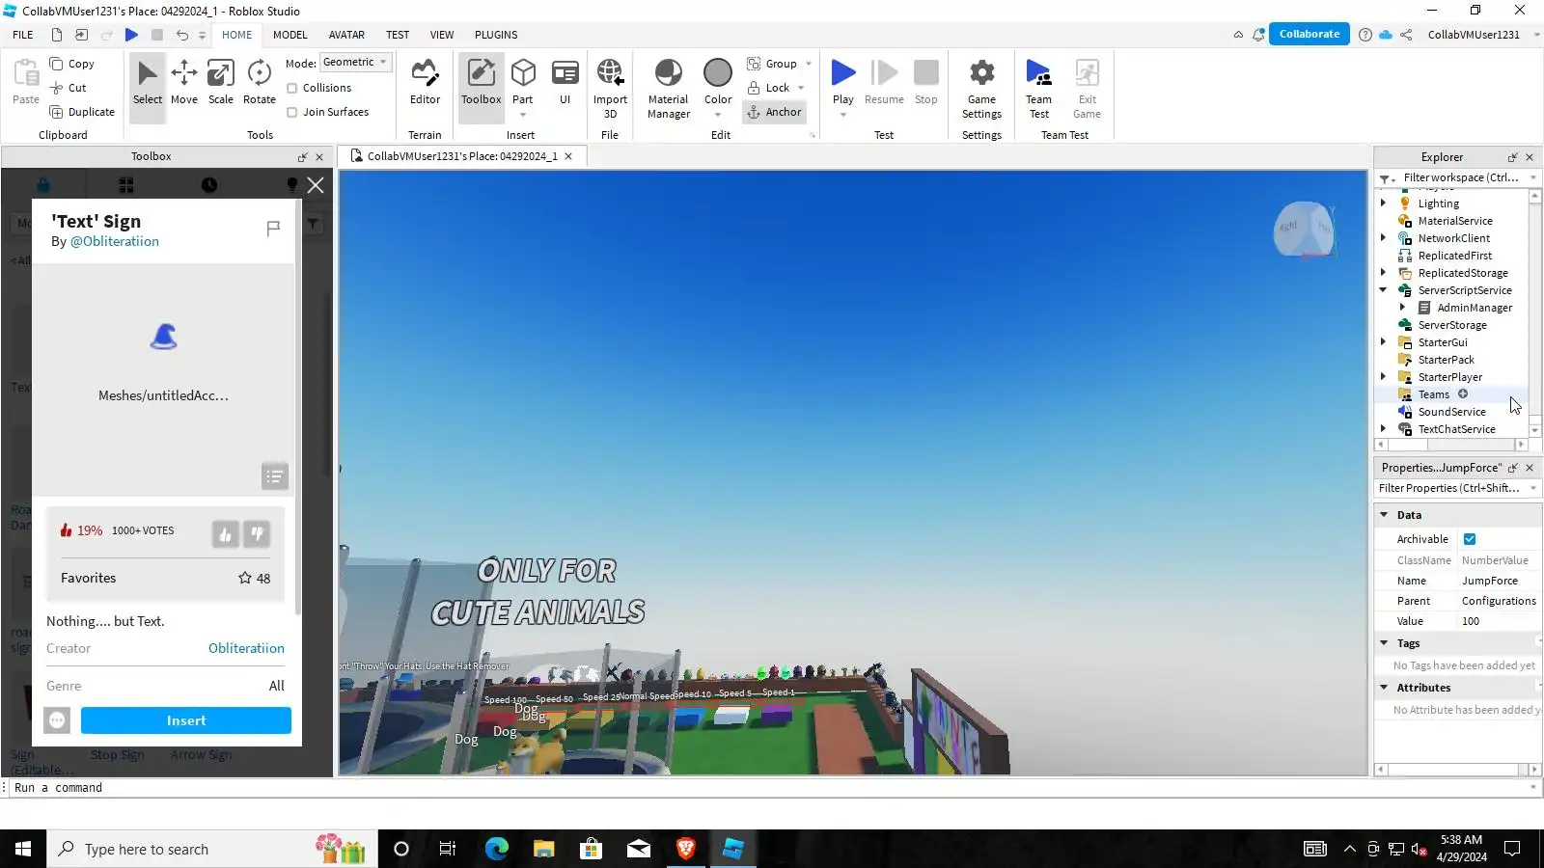
Task: Open the Part type dropdown arrow
Action: (523, 115)
